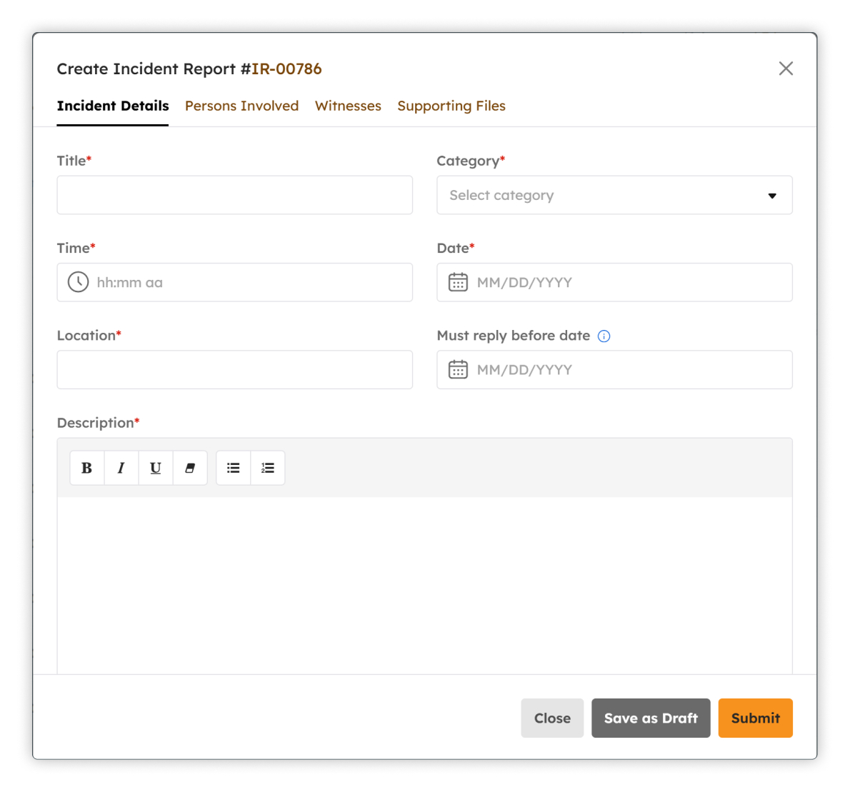Click into the Date MM/DD/YYYY field

[615, 282]
